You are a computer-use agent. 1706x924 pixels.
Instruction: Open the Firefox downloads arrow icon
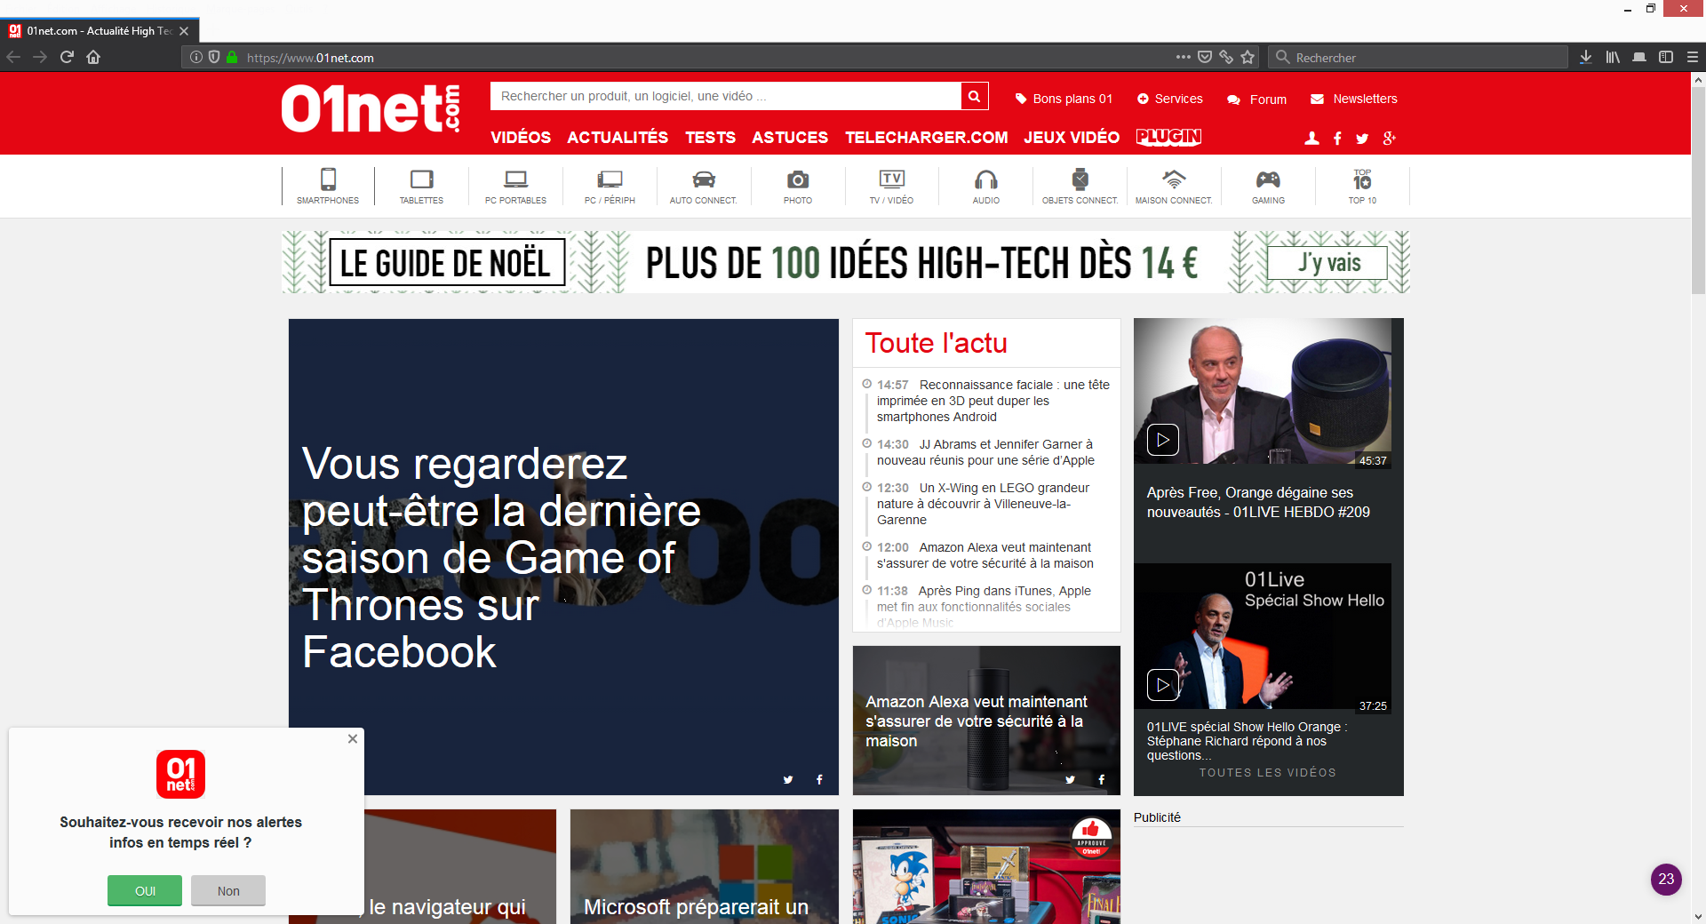[1586, 57]
